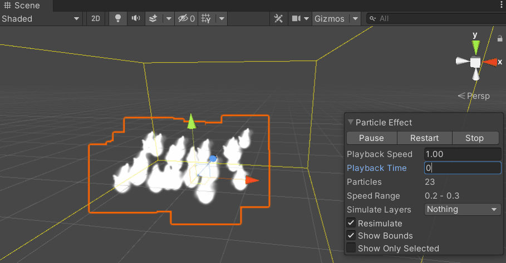
Task: Toggle scene lighting lightbulb icon
Action: click(x=118, y=19)
